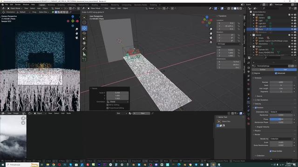298x167 pixels.
Task: Select the Transform tool in viewport toolbar
Action: [x=84, y=43]
